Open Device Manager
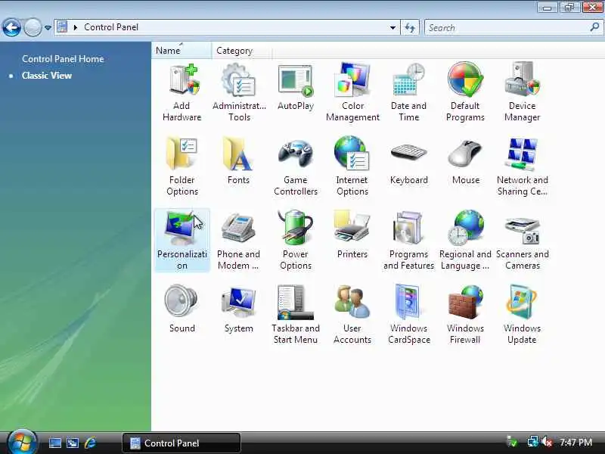605x454 pixels. point(522,92)
